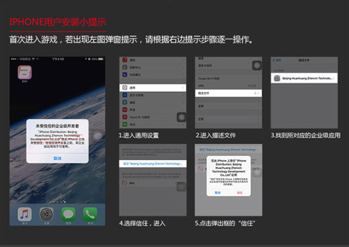The width and height of the screenshot is (349, 247).
Task: Click the 控制中心 icon in settings list
Action: tap(125, 67)
